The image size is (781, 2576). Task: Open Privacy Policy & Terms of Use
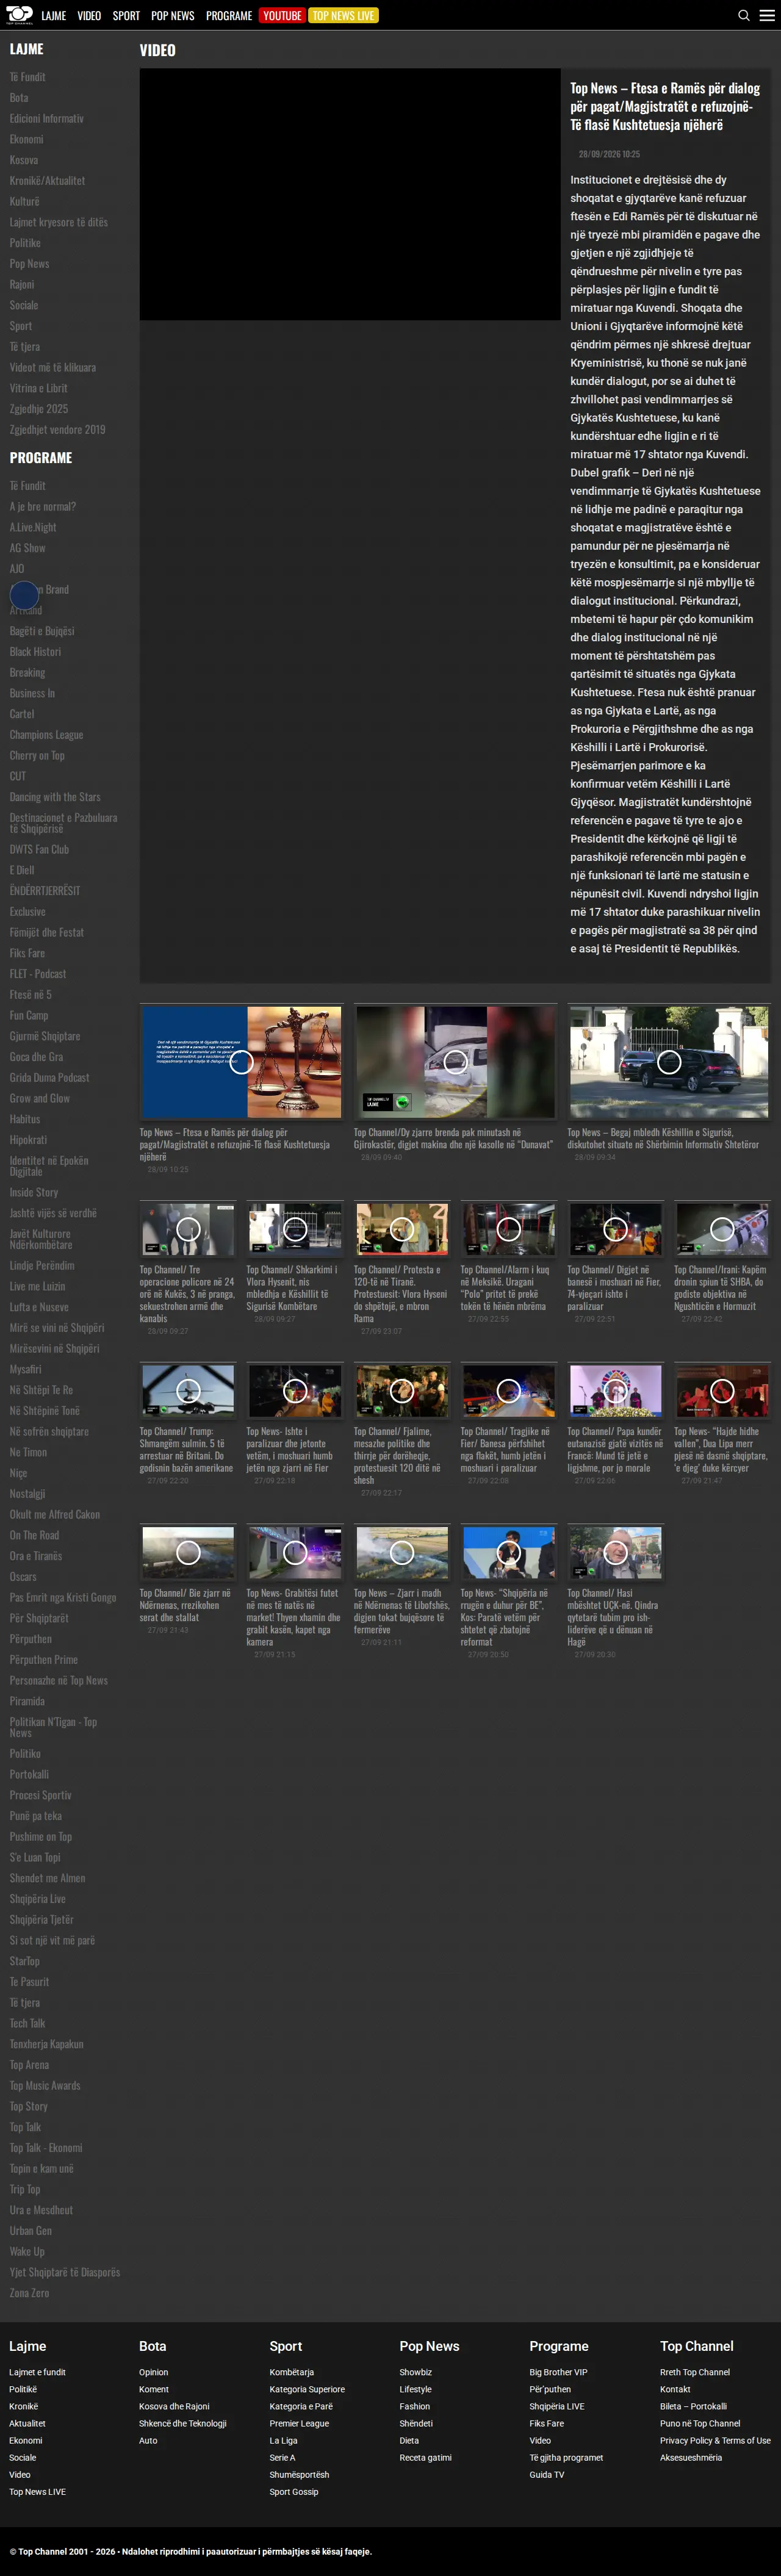tap(715, 2440)
